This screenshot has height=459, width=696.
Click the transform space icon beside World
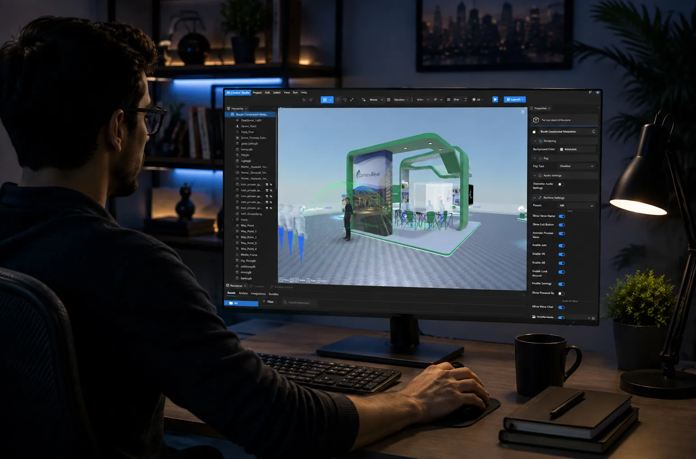(x=364, y=100)
